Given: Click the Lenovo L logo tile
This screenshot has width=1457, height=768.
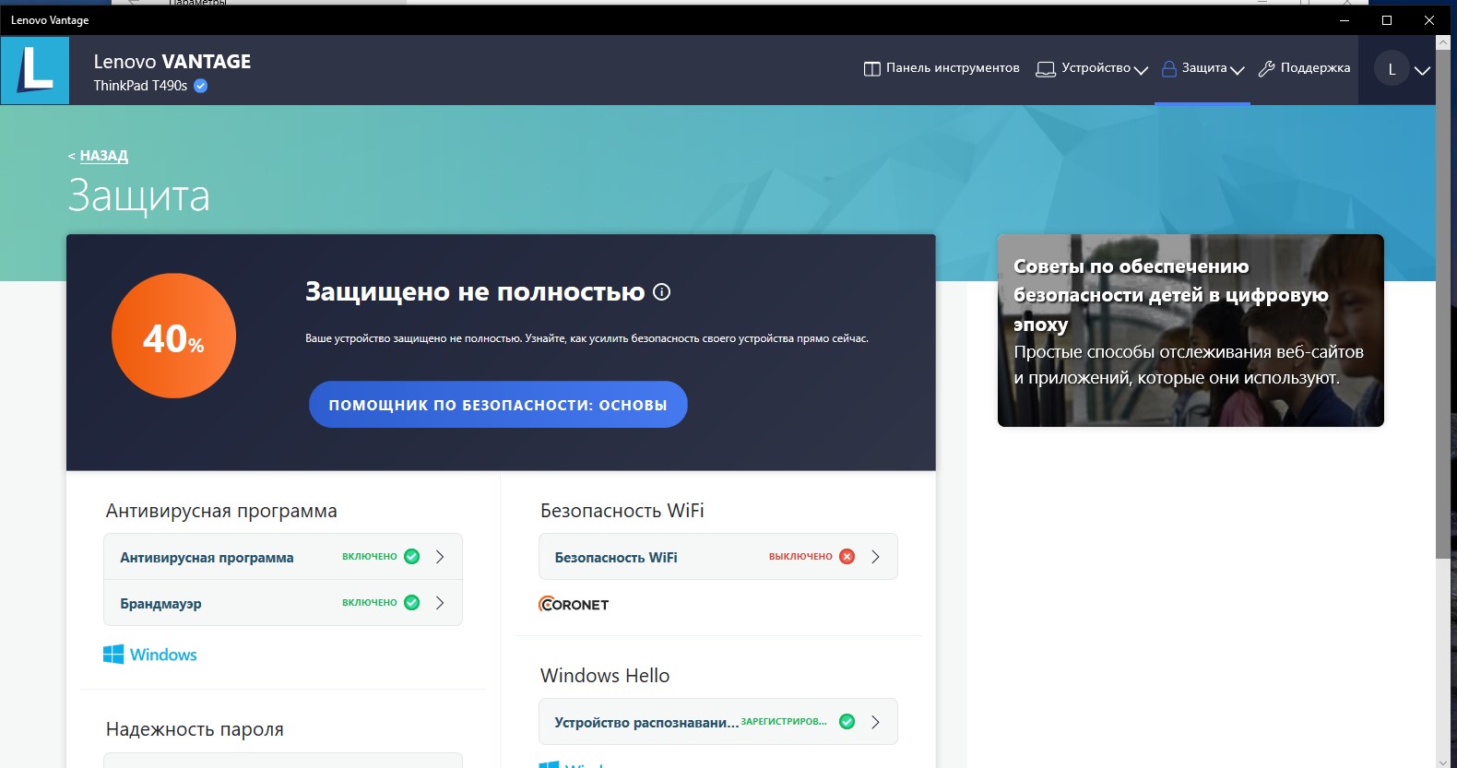Looking at the screenshot, I should [35, 70].
